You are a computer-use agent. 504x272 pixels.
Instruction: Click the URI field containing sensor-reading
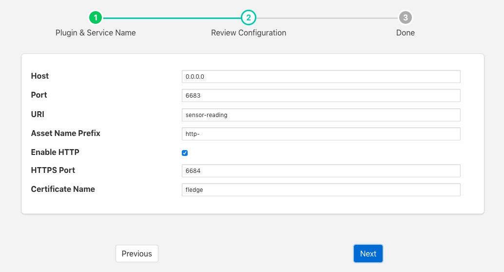coord(320,115)
